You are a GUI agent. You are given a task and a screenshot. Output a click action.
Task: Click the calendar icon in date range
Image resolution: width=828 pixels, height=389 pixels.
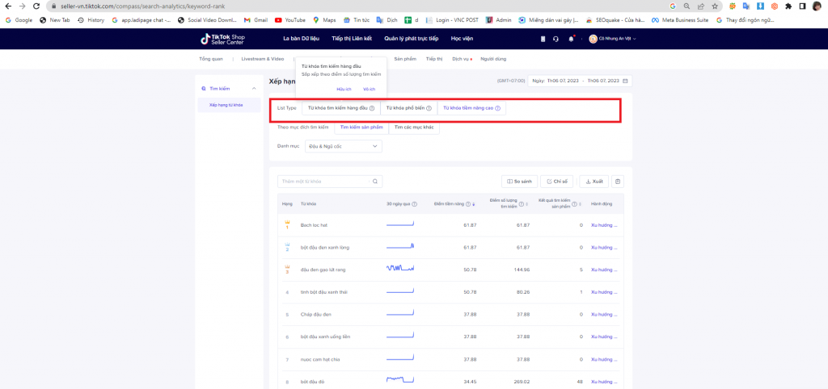click(625, 81)
